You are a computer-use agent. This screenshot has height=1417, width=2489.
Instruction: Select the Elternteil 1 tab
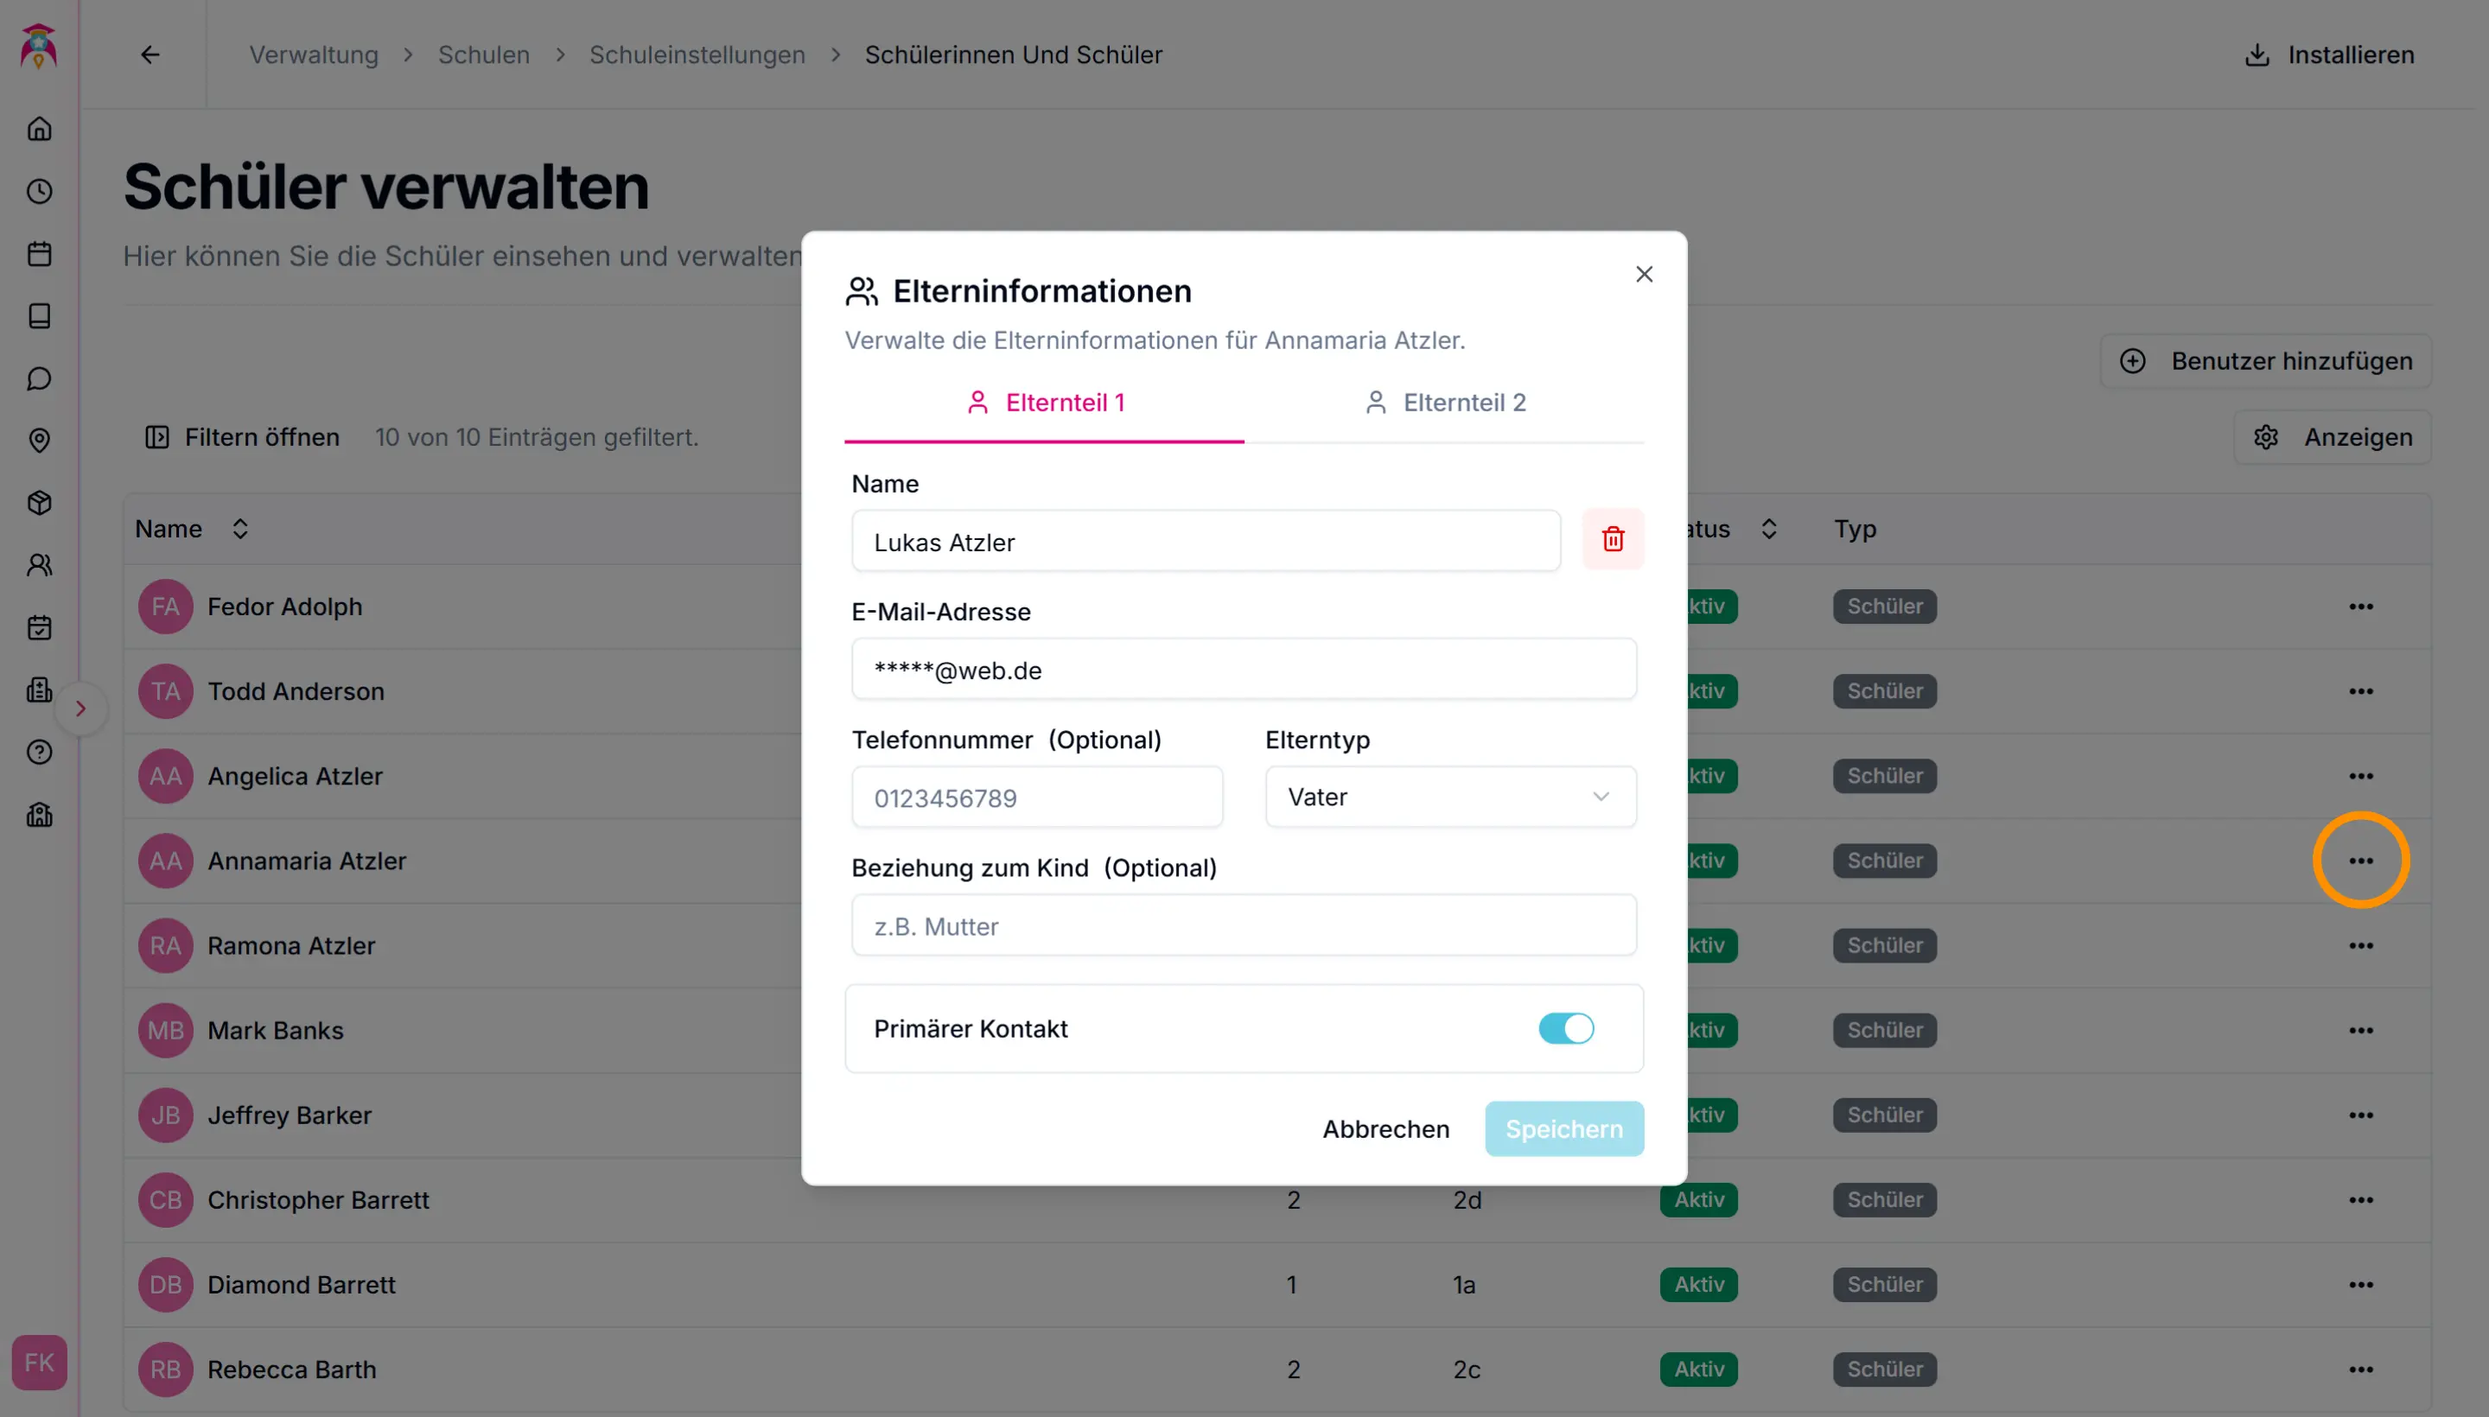coord(1045,403)
